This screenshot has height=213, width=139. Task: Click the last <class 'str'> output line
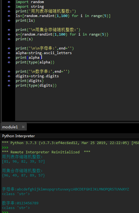[x=16, y=208]
